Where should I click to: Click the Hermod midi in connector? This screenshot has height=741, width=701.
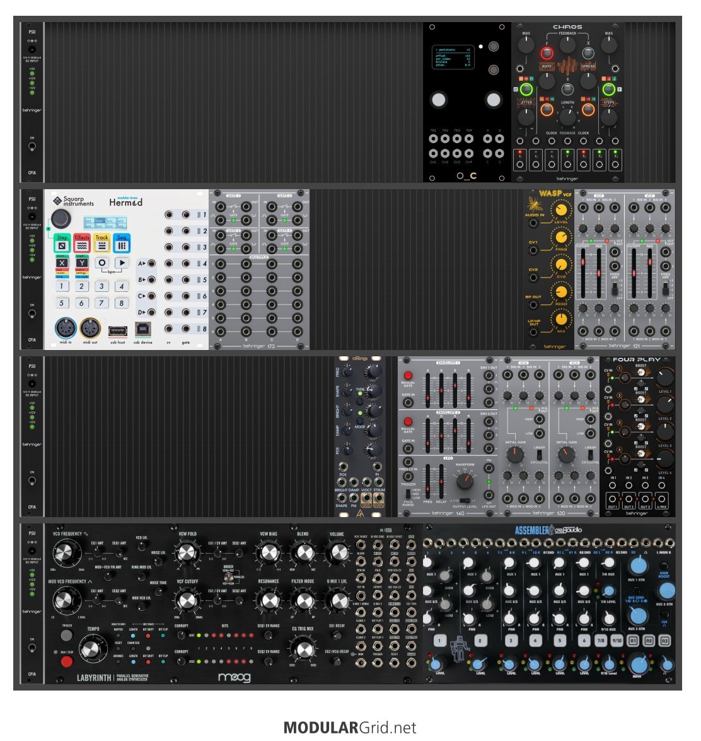point(66,329)
